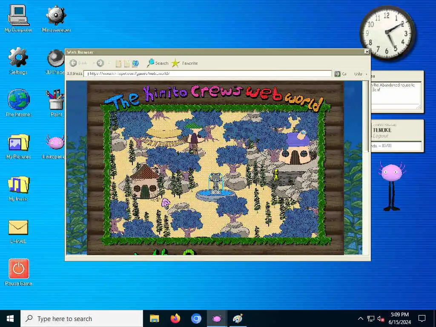Expand the hidden tray icons chevron

pyautogui.click(x=360, y=318)
